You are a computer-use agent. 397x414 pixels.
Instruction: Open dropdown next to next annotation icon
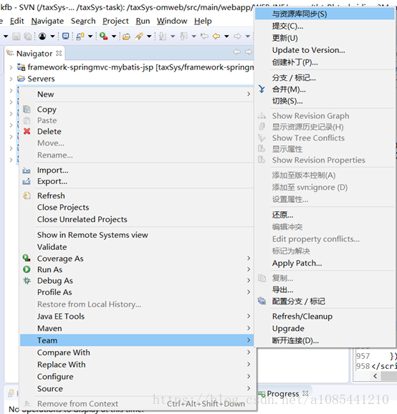pyautogui.click(x=173, y=37)
